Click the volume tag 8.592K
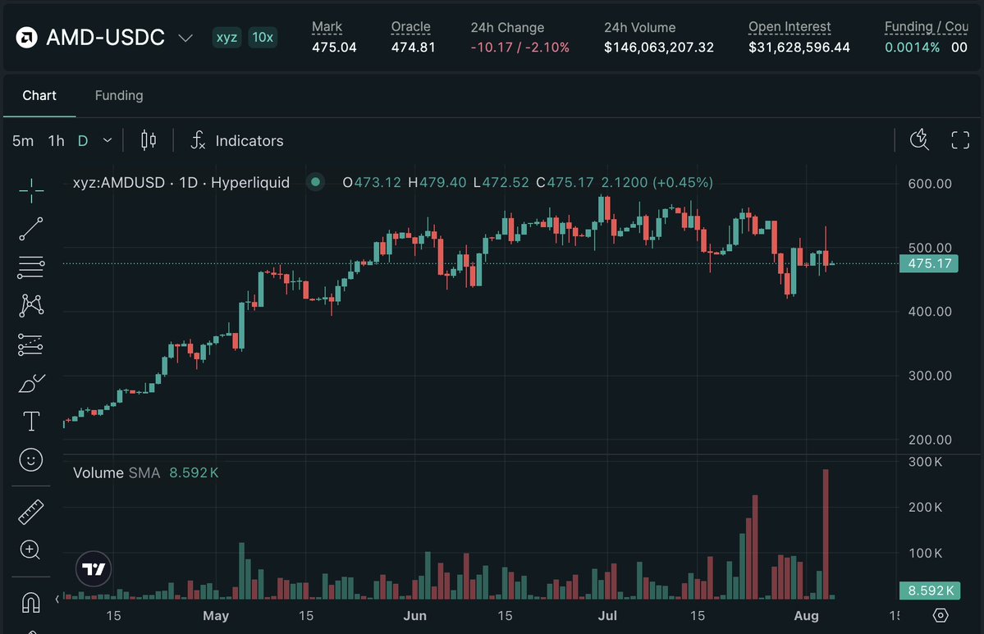 [929, 590]
